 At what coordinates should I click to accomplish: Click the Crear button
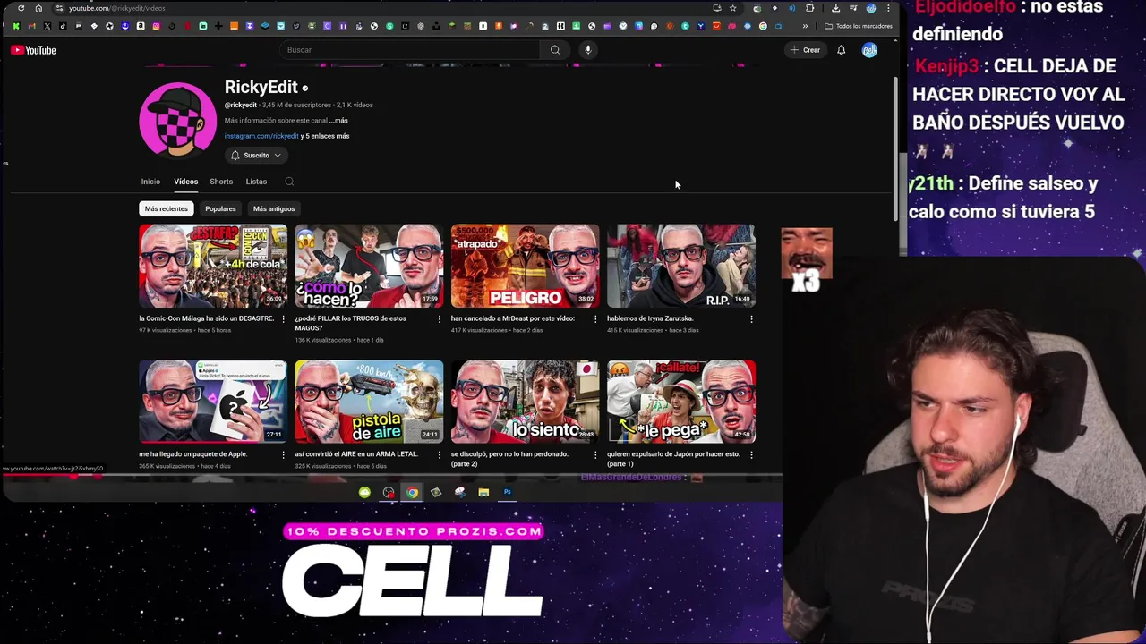point(805,50)
